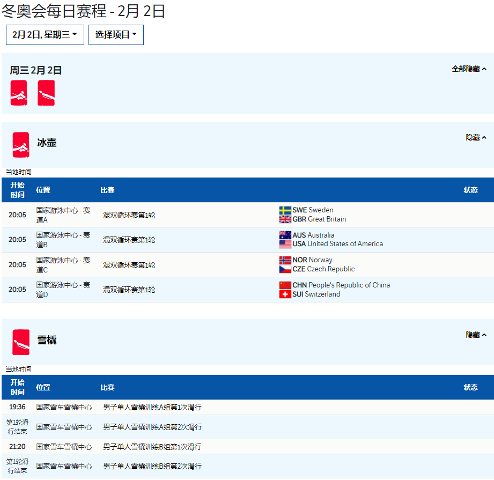Screen dimensions: 494x480
Task: Open the 2月2日,星期三 date dropdown
Action: 45,35
